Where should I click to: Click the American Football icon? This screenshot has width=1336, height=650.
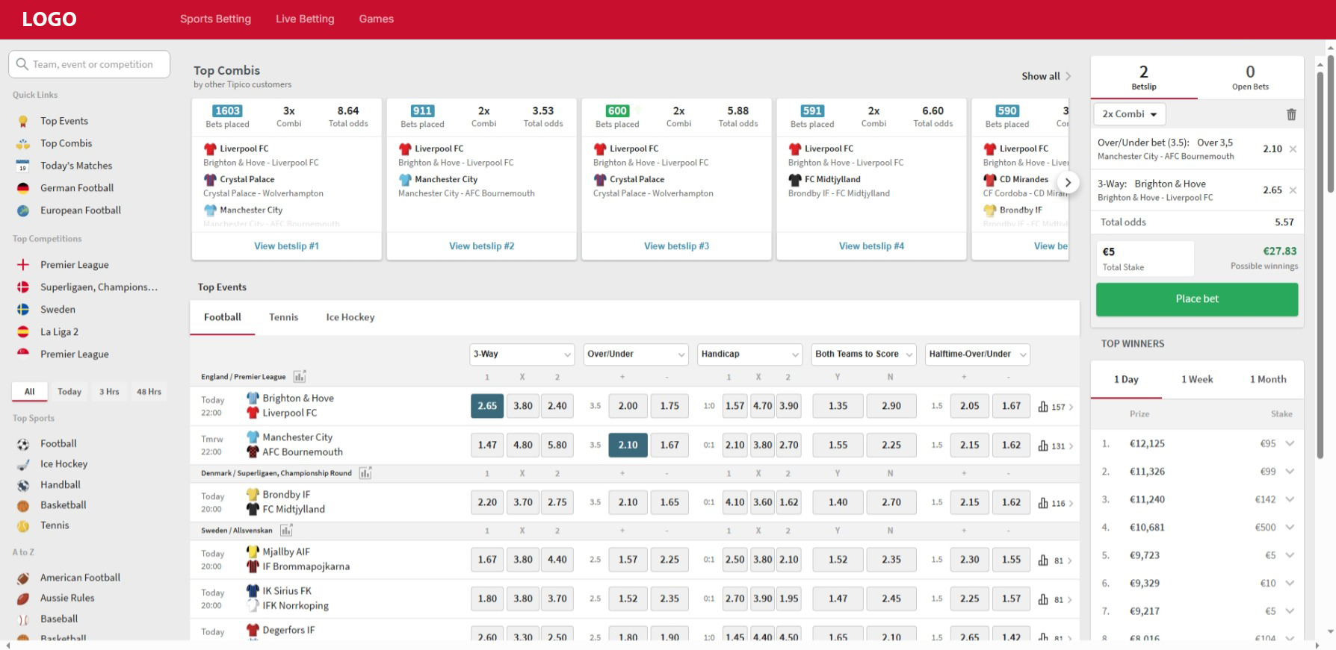[23, 578]
